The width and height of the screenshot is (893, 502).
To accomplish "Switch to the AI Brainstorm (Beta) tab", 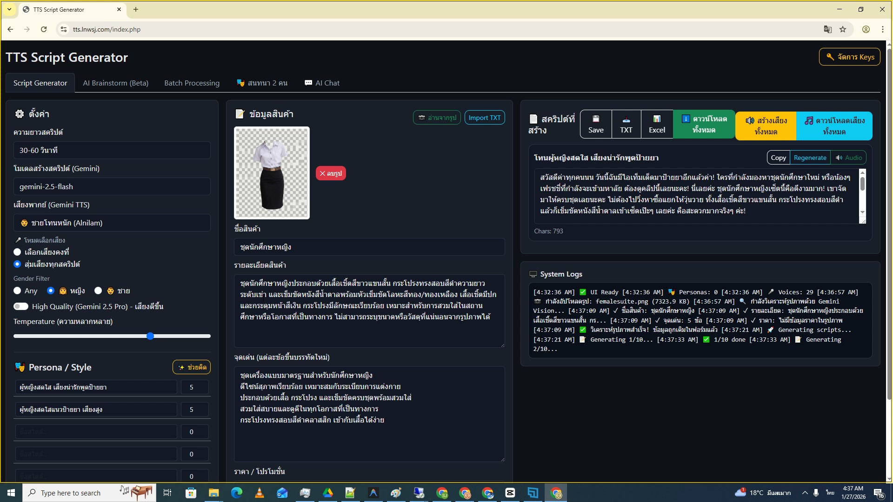I will click(x=115, y=83).
